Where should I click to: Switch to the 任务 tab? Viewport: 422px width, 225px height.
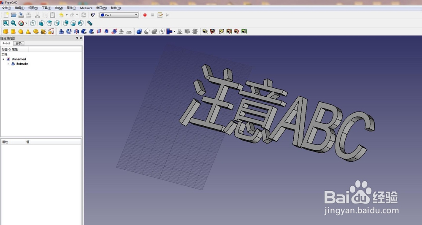click(x=19, y=43)
